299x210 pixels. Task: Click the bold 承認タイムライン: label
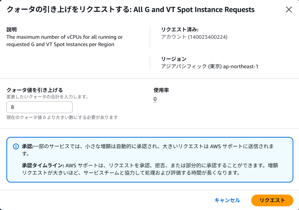point(43,165)
